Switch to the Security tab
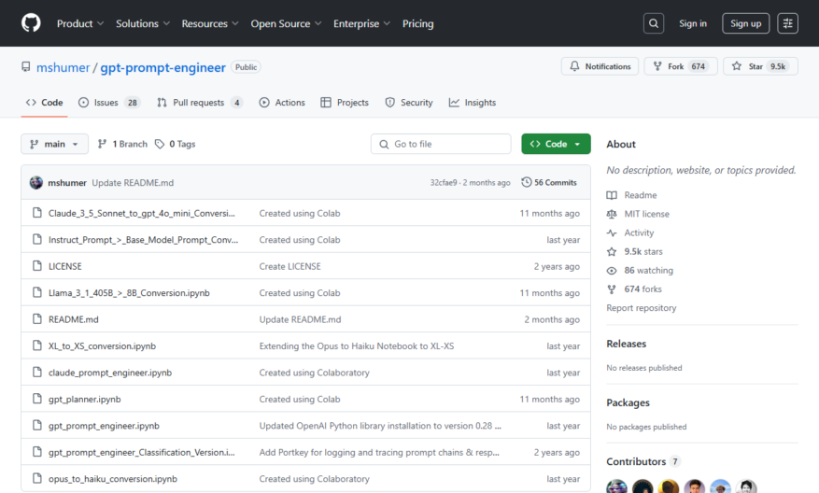This screenshot has height=493, width=819. (409, 103)
